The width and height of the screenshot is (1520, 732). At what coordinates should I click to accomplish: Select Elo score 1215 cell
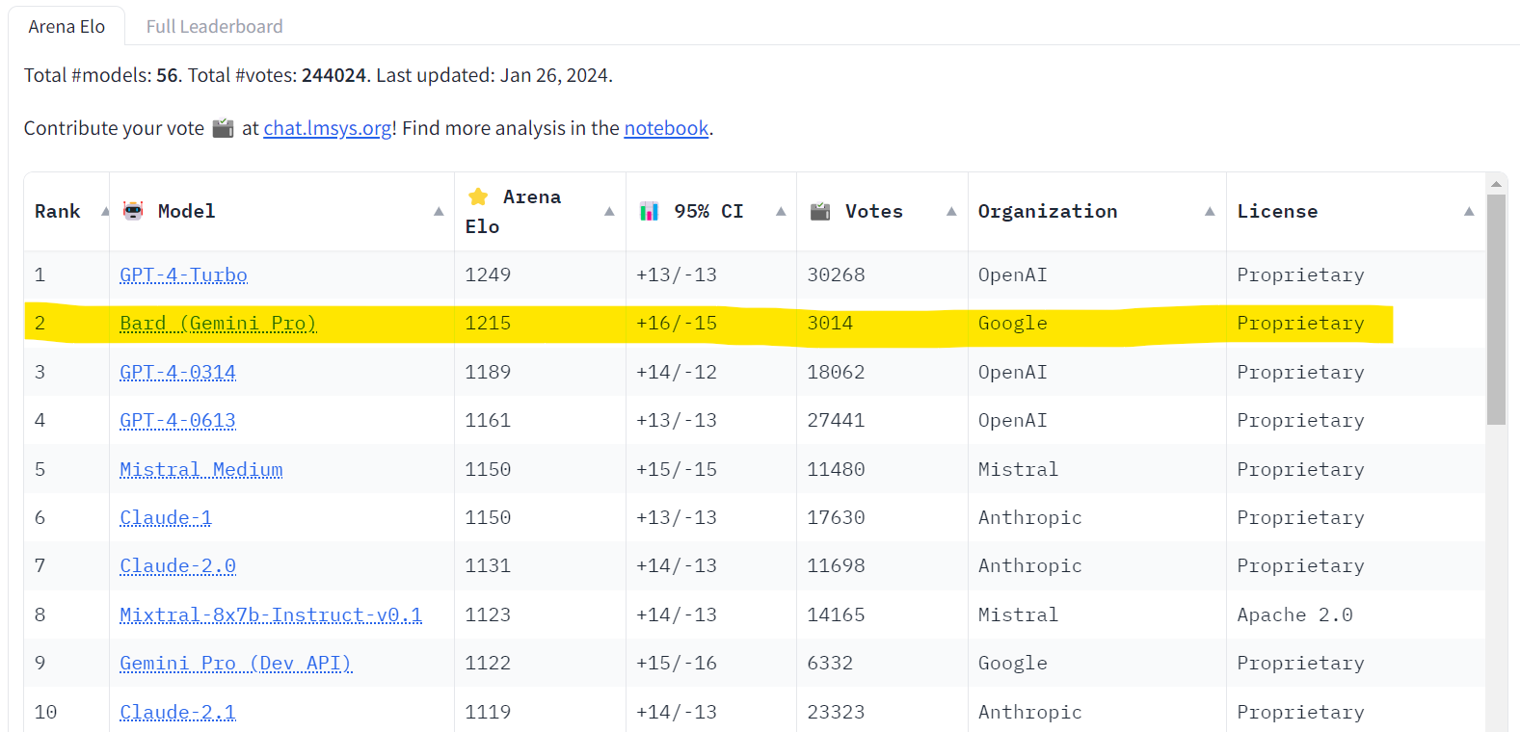(x=540, y=324)
